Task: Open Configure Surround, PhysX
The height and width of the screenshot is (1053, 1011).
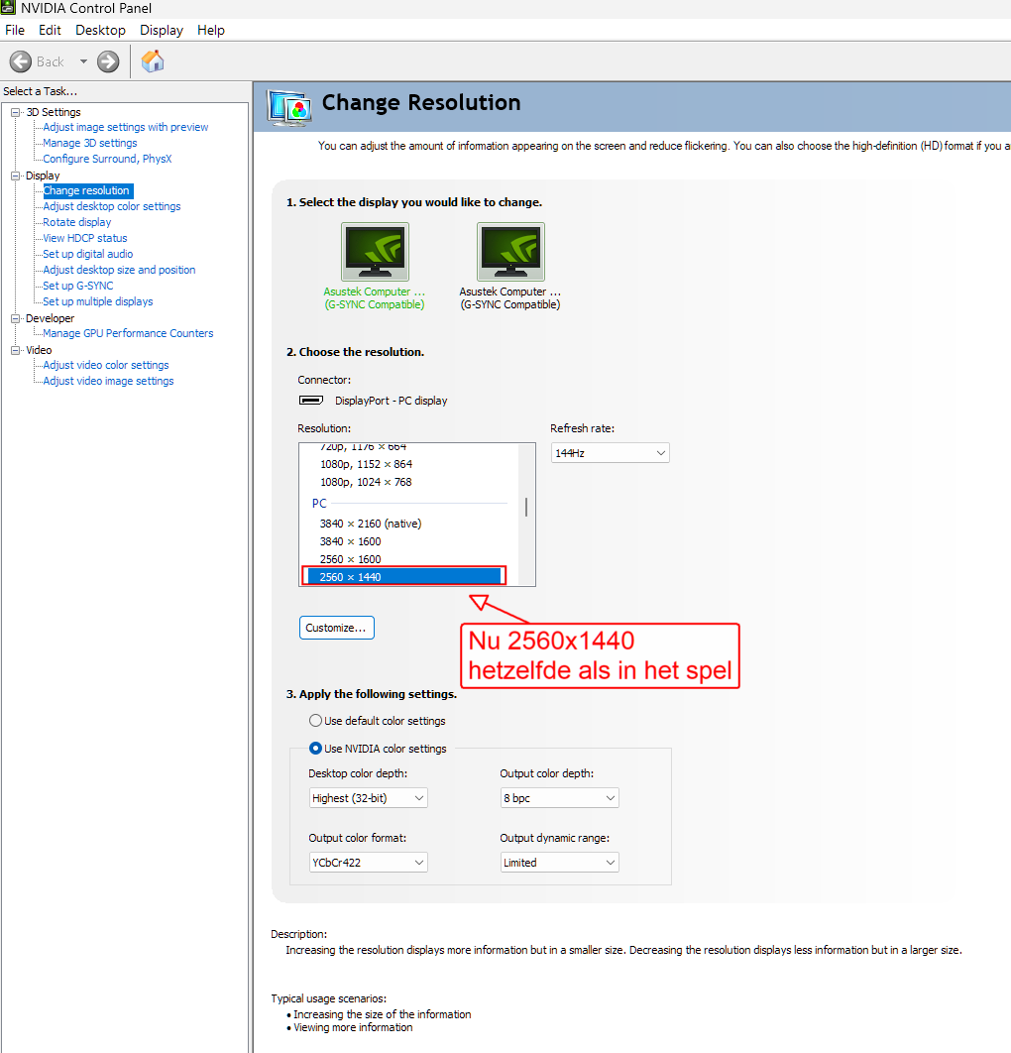Action: 107,159
